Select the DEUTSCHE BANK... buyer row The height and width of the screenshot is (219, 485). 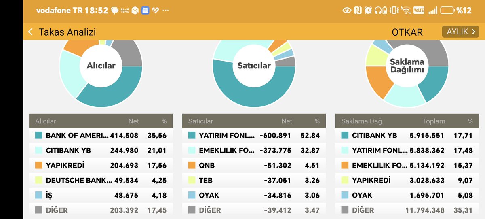[x=101, y=181]
